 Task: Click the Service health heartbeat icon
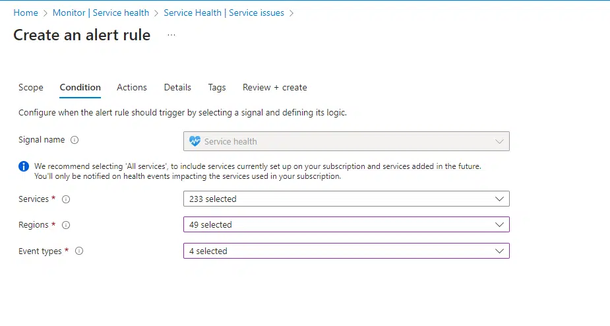pos(195,141)
